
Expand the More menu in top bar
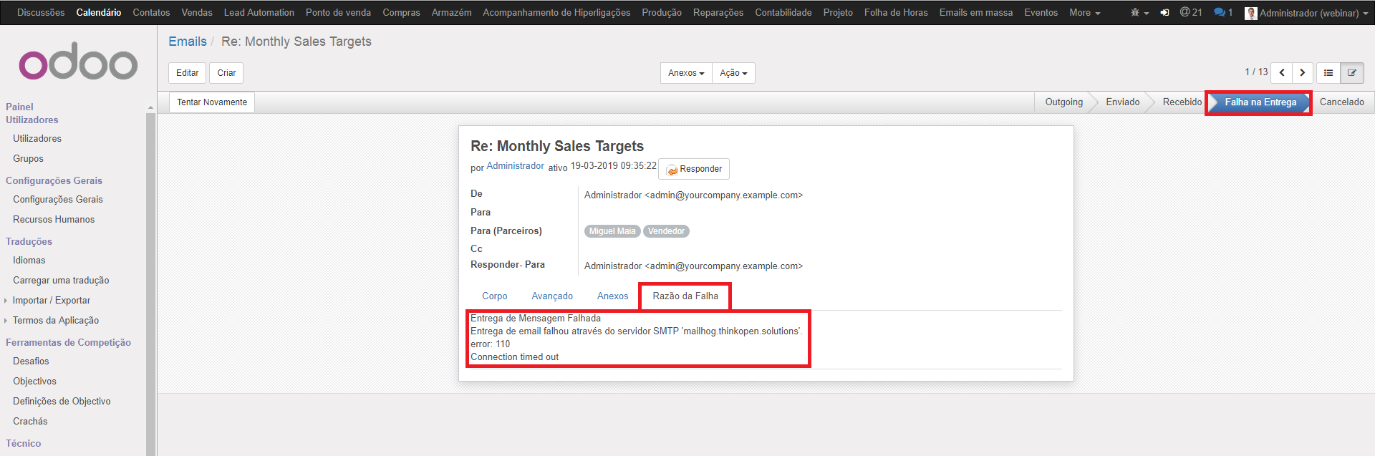[x=1084, y=13]
